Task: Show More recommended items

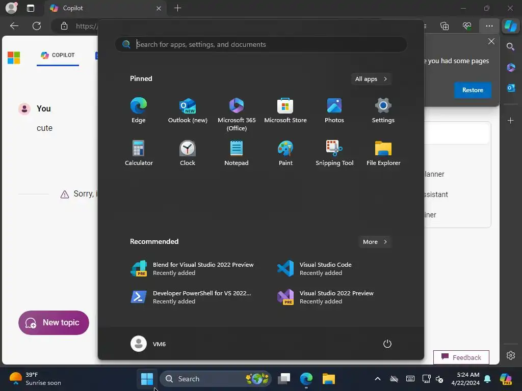Action: click(375, 242)
